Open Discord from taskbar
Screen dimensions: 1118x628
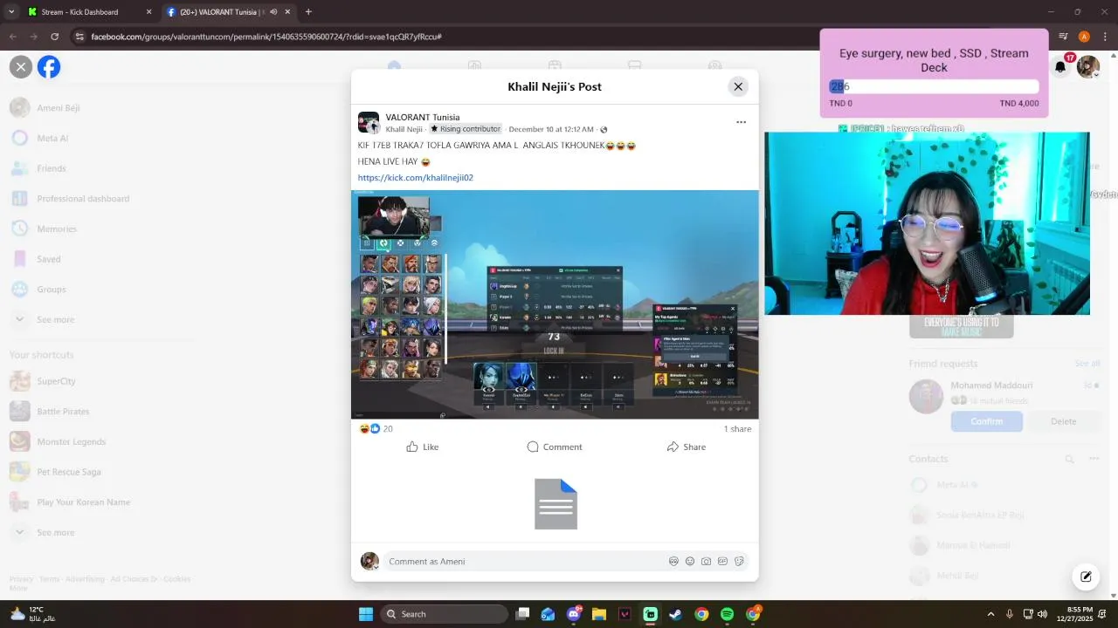574,614
